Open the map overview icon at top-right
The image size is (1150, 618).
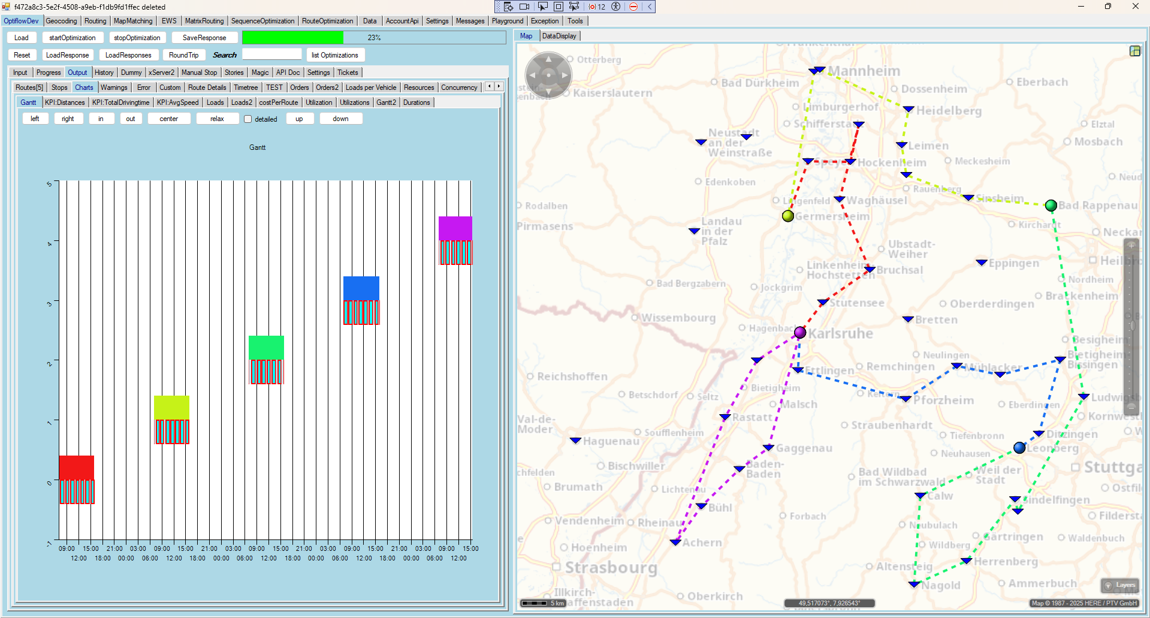point(1134,51)
